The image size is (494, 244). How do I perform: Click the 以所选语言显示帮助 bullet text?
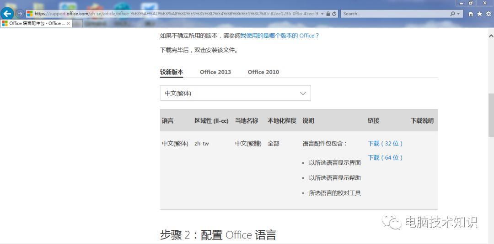(x=335, y=178)
